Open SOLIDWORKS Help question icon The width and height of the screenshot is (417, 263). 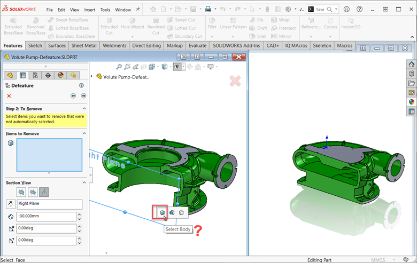click(x=359, y=9)
